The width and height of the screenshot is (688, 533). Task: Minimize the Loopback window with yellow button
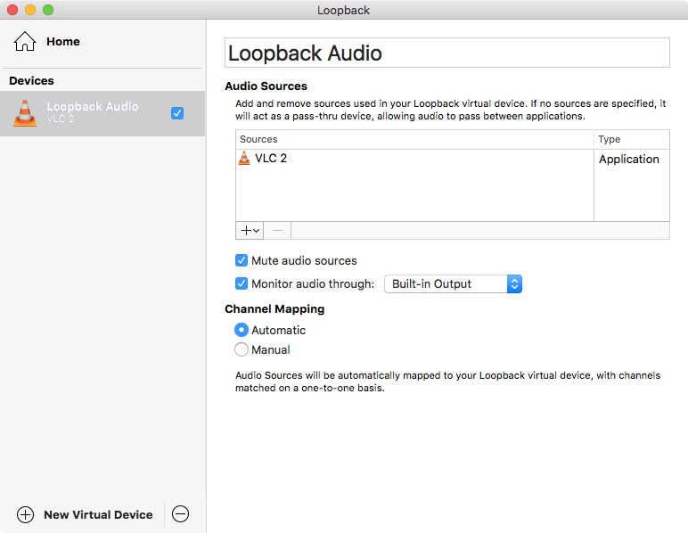(x=30, y=10)
